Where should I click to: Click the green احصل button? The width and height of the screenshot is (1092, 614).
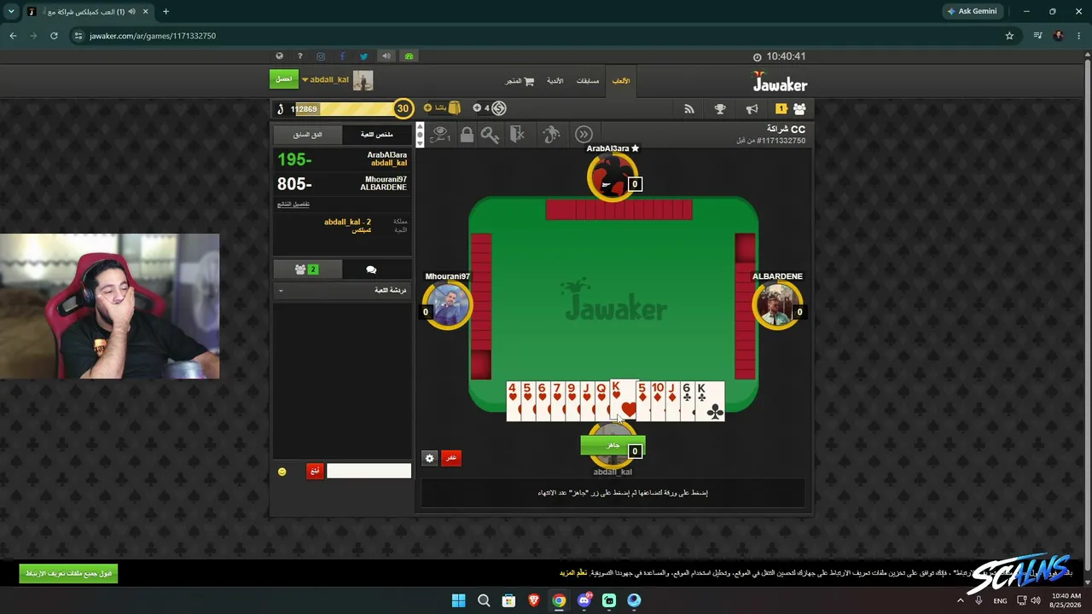pyautogui.click(x=284, y=79)
